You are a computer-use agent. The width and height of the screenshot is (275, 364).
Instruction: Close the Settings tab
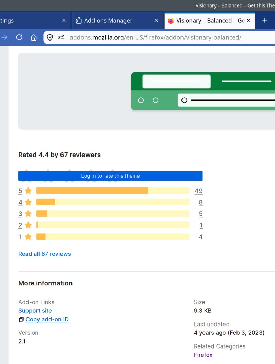pyautogui.click(x=64, y=20)
